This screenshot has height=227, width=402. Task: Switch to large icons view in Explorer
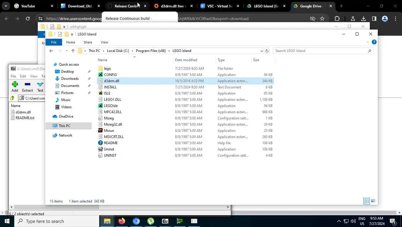tap(373, 201)
